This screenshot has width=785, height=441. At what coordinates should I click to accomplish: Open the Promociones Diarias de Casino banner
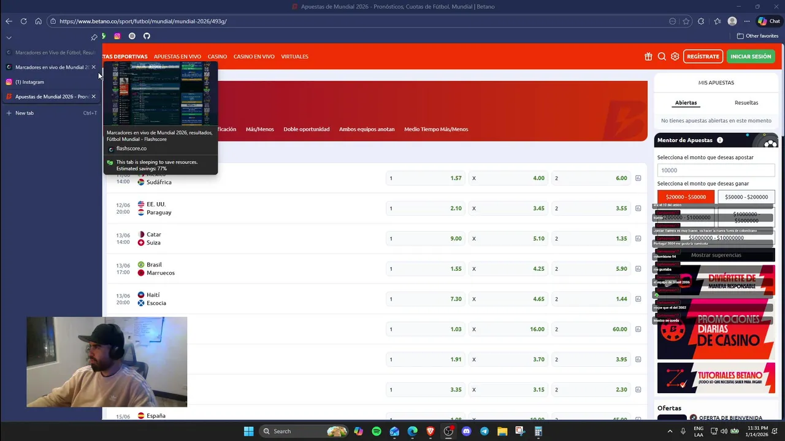tap(716, 330)
